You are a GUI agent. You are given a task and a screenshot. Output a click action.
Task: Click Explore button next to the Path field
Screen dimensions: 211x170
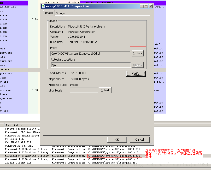[x=137, y=53]
